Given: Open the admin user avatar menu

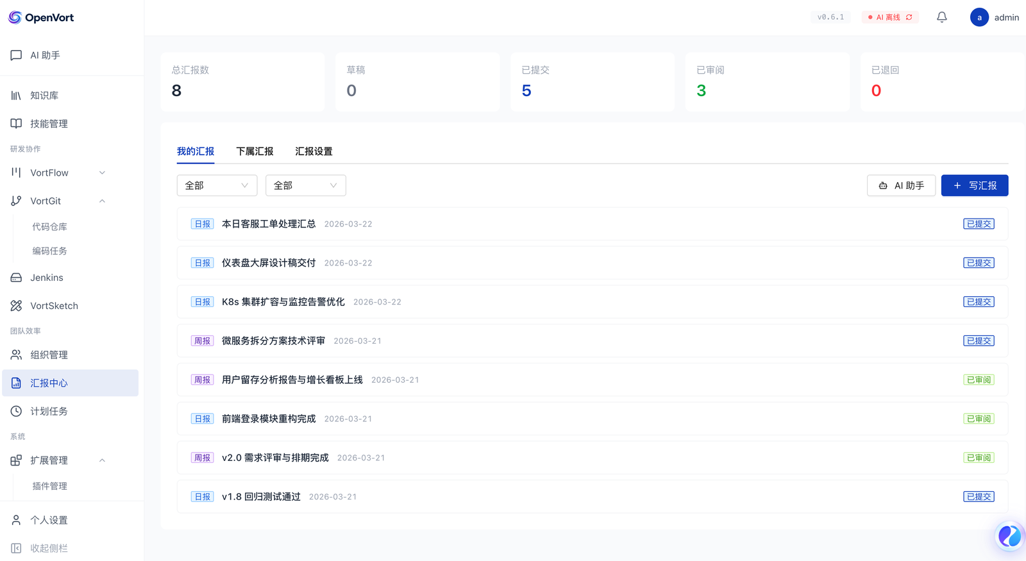Looking at the screenshot, I should (x=979, y=17).
